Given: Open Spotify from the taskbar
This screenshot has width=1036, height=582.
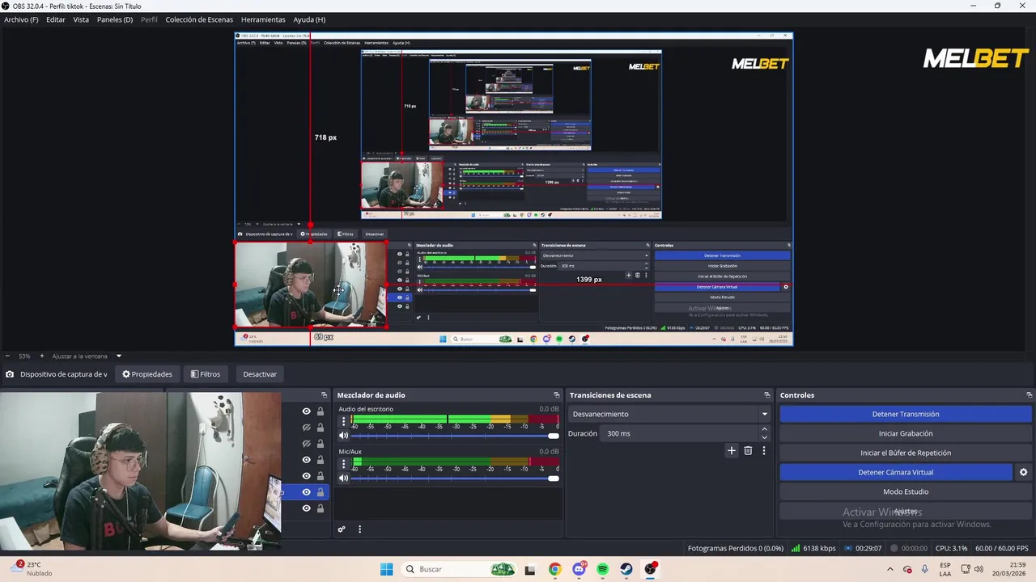Looking at the screenshot, I should point(602,569).
